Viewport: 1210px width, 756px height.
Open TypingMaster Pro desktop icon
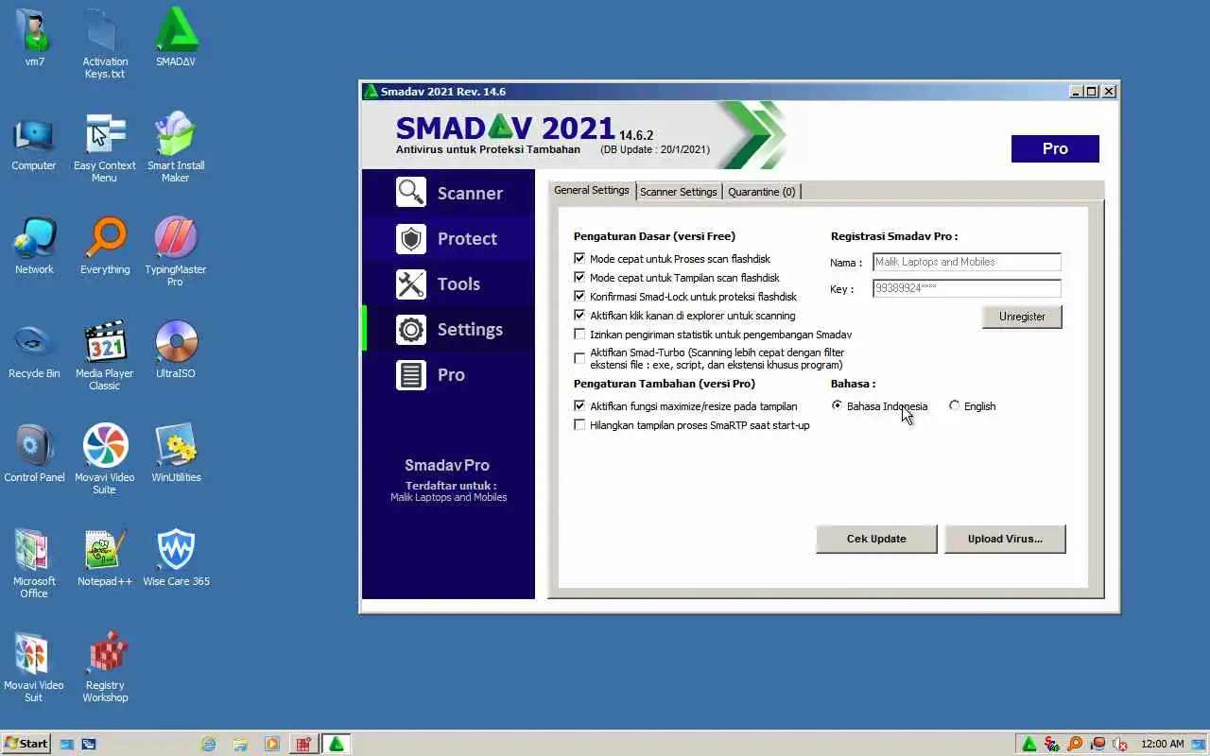click(176, 252)
